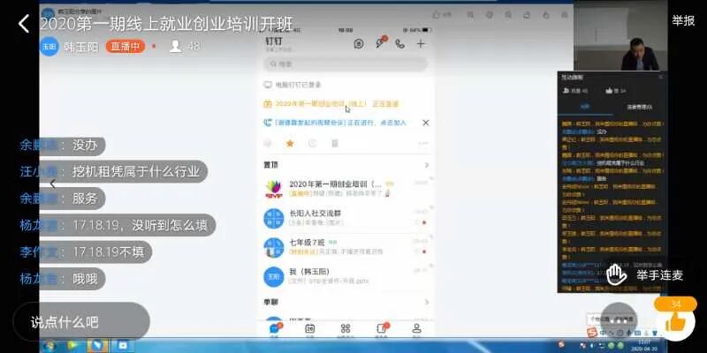Select the orange star filter icon

tap(290, 144)
